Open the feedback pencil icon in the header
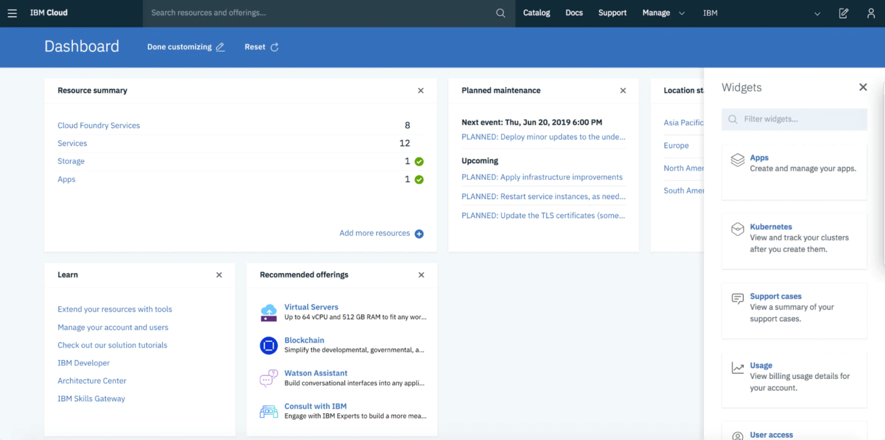Image resolution: width=885 pixels, height=440 pixels. [843, 13]
